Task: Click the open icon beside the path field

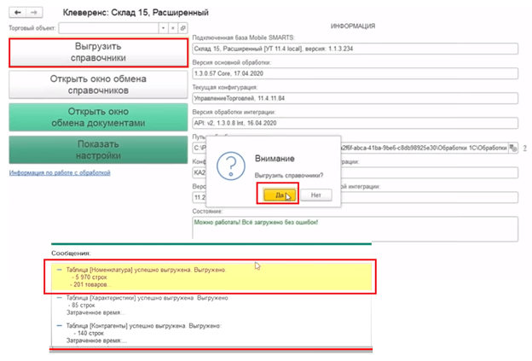Action: tap(512, 148)
